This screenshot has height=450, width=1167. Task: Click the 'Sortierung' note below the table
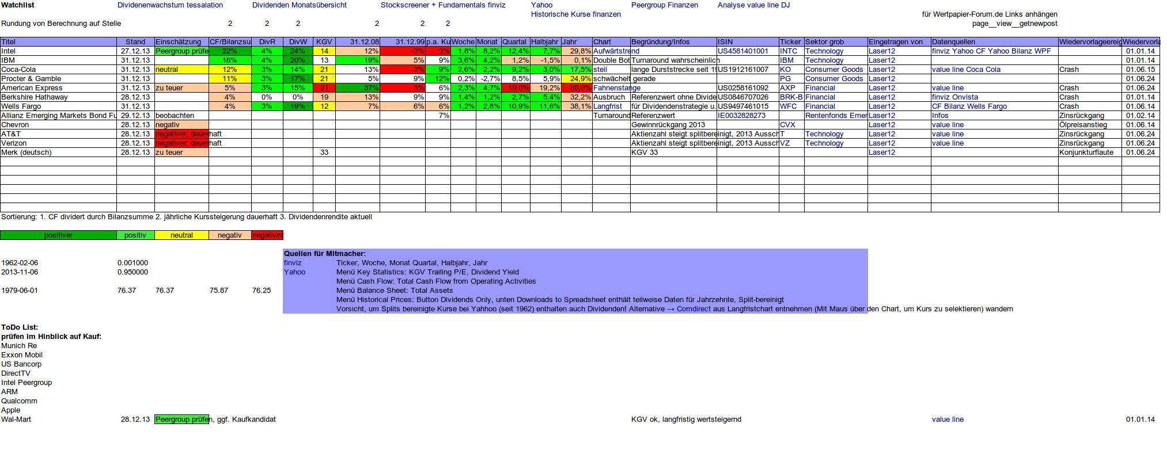click(187, 217)
